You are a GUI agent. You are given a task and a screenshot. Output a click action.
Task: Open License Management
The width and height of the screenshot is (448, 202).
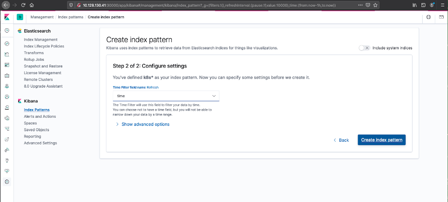tap(43, 73)
